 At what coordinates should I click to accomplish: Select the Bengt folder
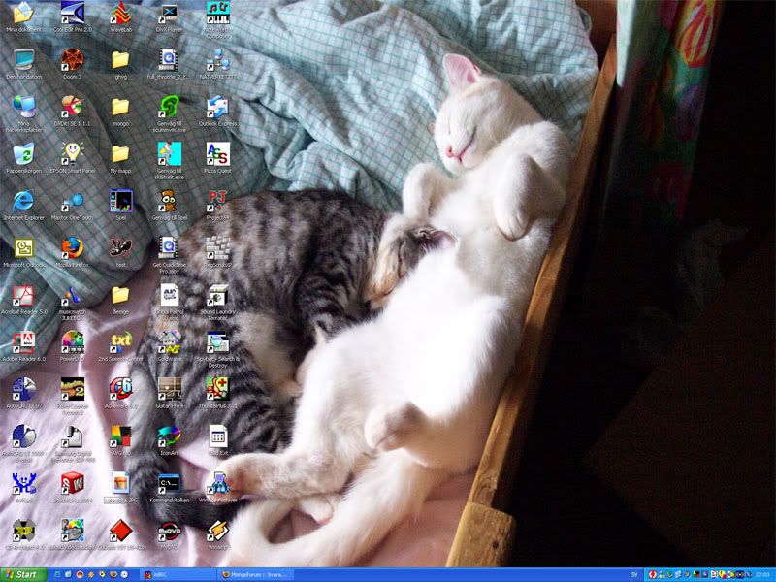(120, 296)
